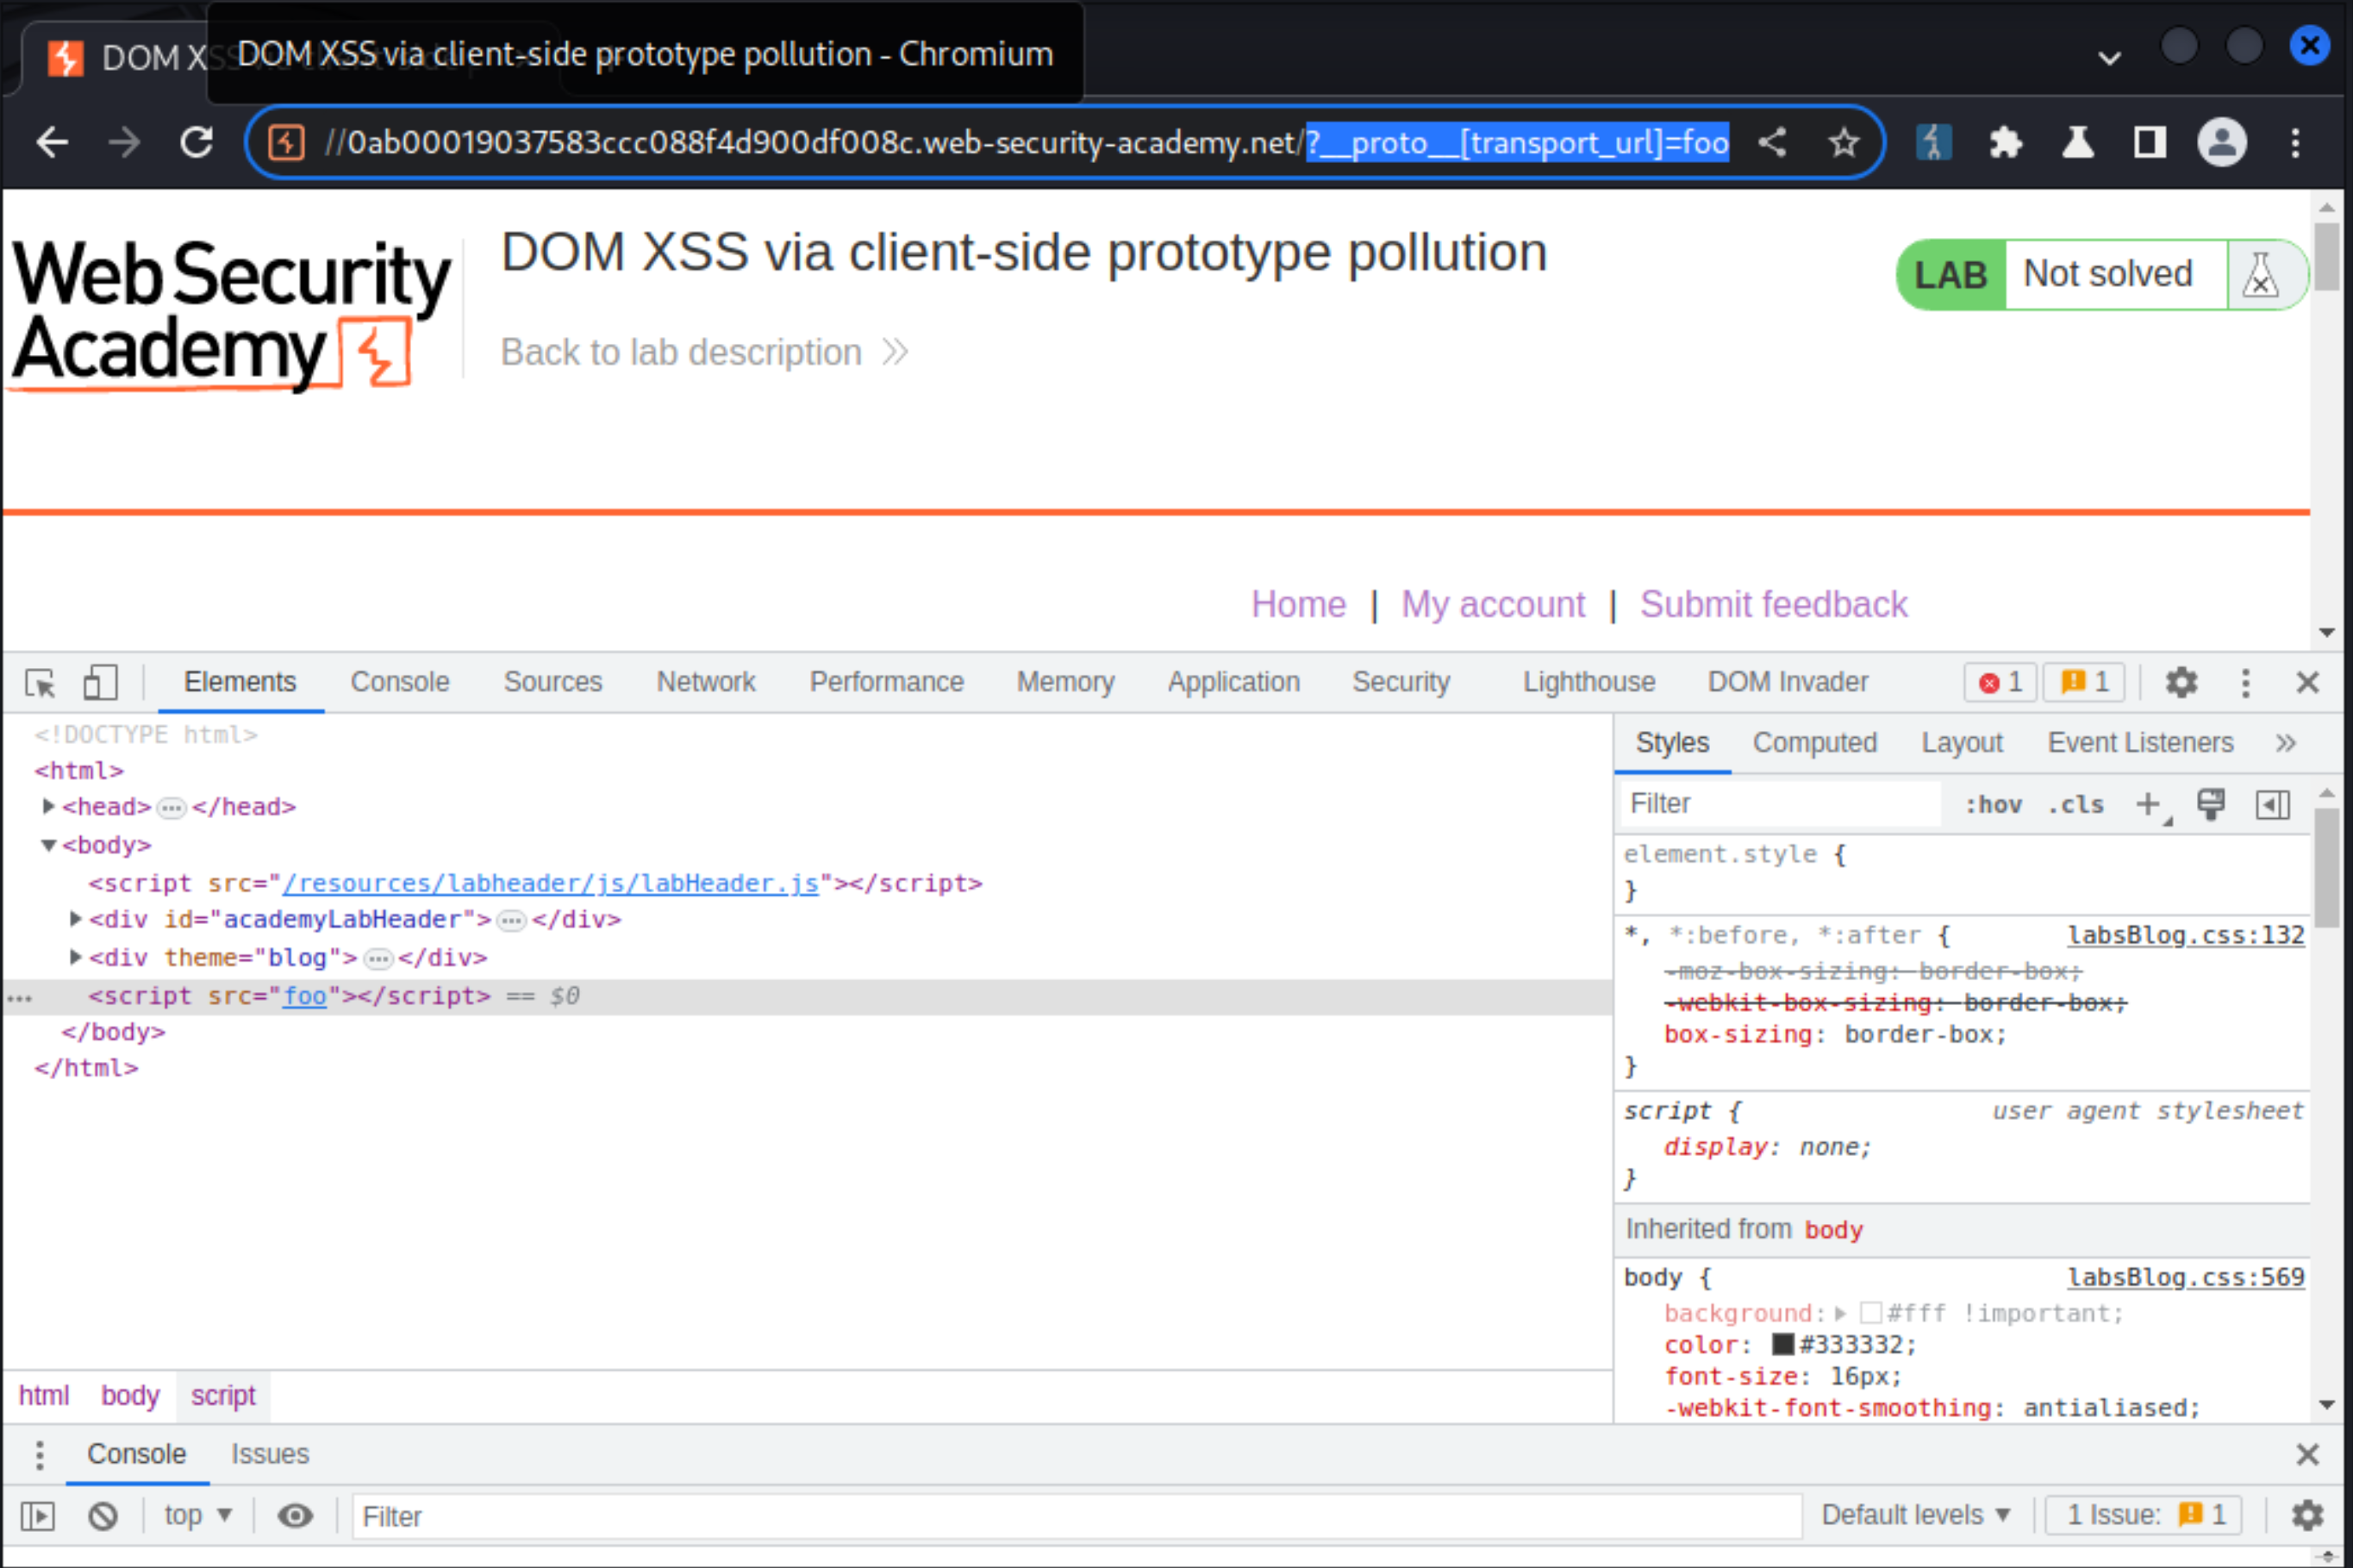Click the Home link
The image size is (2353, 1568).
1298,605
